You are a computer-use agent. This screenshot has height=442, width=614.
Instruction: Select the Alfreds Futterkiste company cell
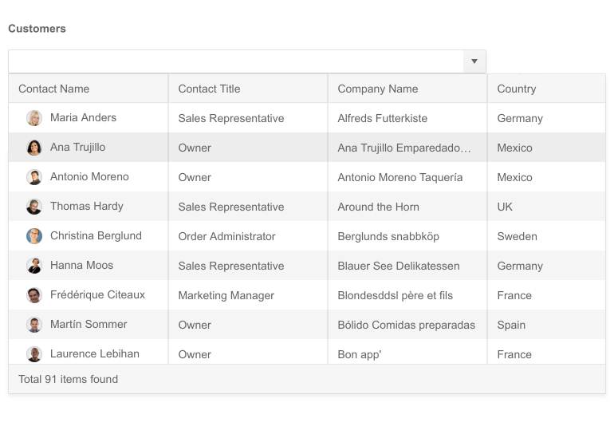pos(383,118)
